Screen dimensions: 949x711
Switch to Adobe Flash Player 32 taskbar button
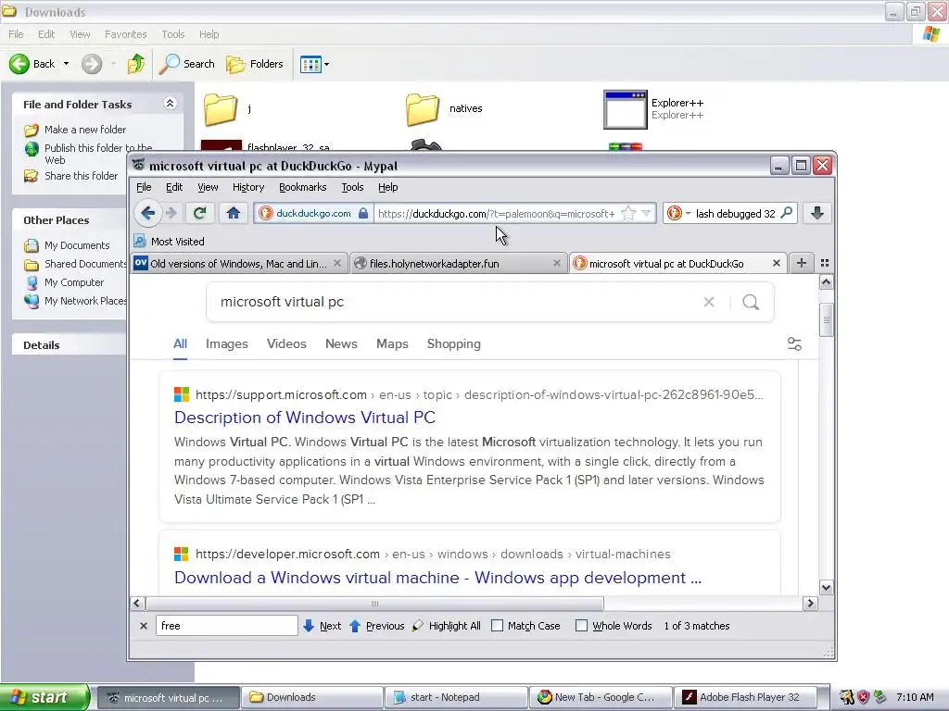[745, 697]
